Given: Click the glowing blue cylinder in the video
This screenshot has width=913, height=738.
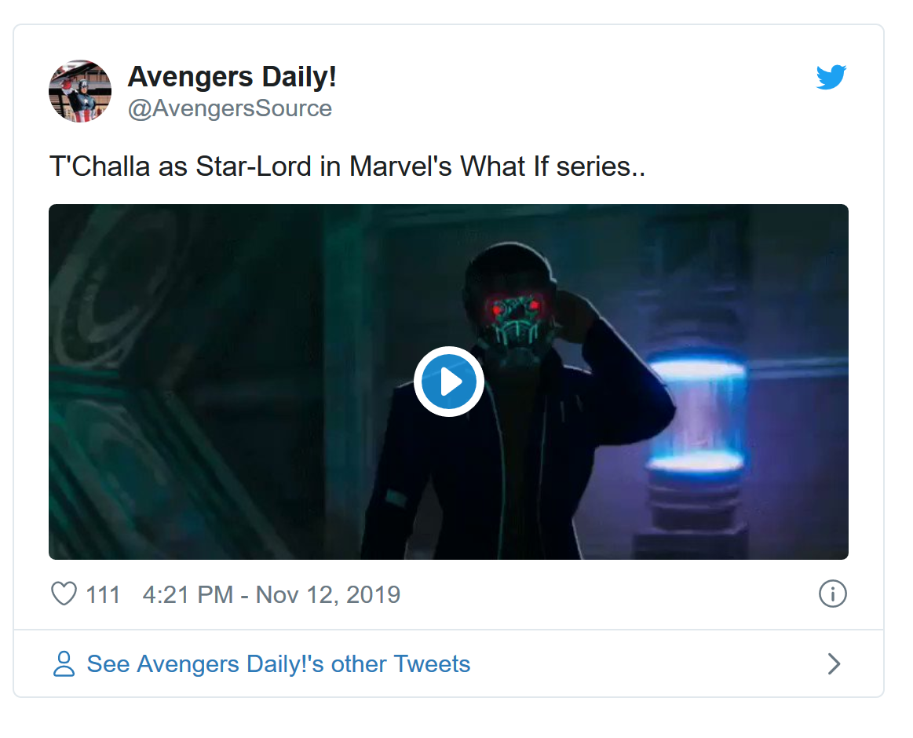Looking at the screenshot, I should tap(695, 416).
